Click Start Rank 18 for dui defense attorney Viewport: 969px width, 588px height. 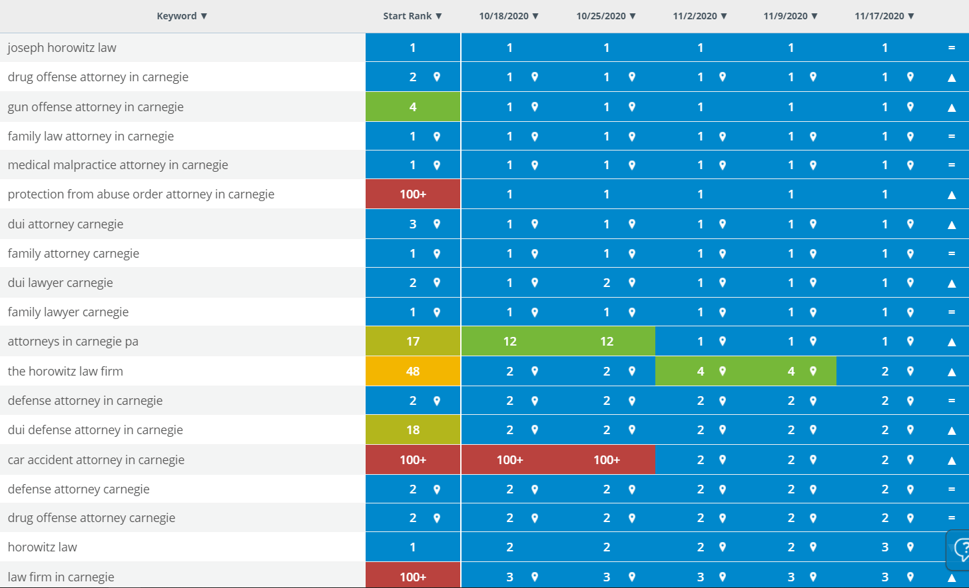(413, 430)
